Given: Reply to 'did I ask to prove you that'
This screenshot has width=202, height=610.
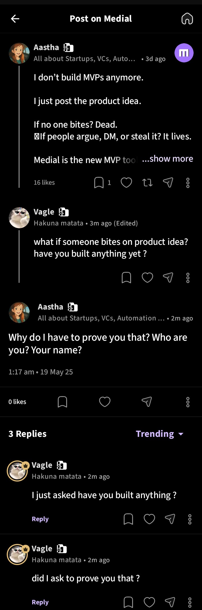Looking at the screenshot, I should pos(40,602).
